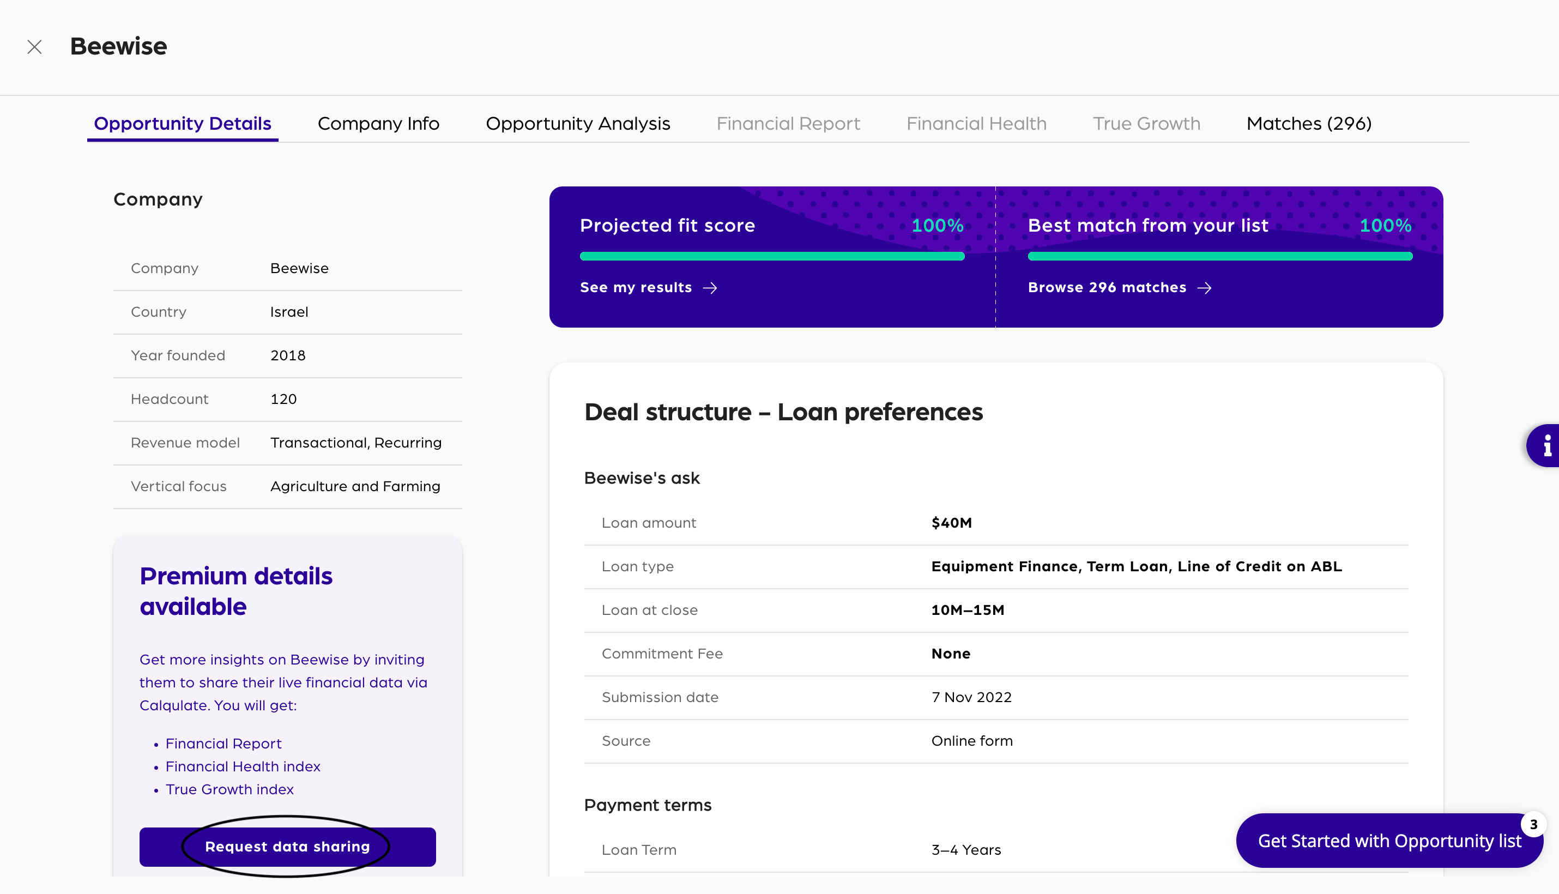Select the Financial Report tab
The image size is (1559, 894).
tap(788, 123)
